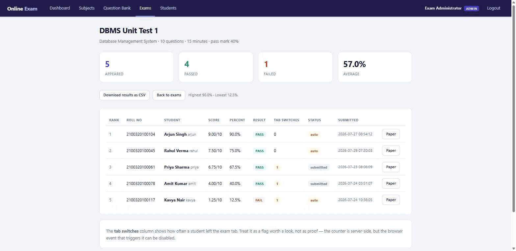Viewport: 516px width, 251px height.
Task: View Rahul Verma's Paper
Action: (x=391, y=150)
